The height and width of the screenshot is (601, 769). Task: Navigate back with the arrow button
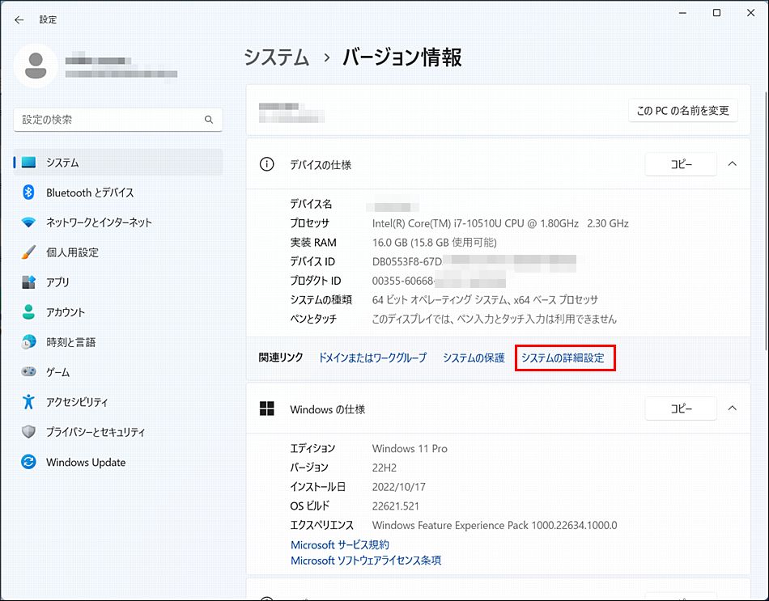pos(19,19)
